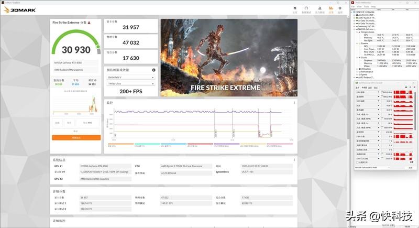
Task: Open the Tools menu in HWMonitor
Action: (x=367, y=6)
